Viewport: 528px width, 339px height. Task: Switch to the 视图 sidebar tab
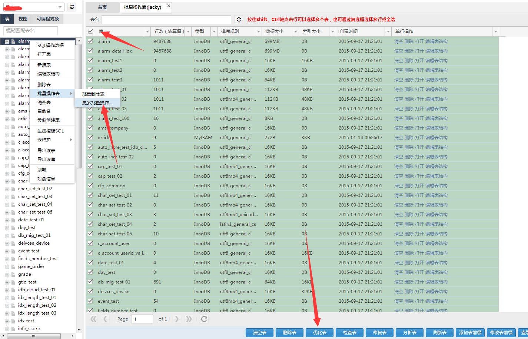[x=23, y=19]
